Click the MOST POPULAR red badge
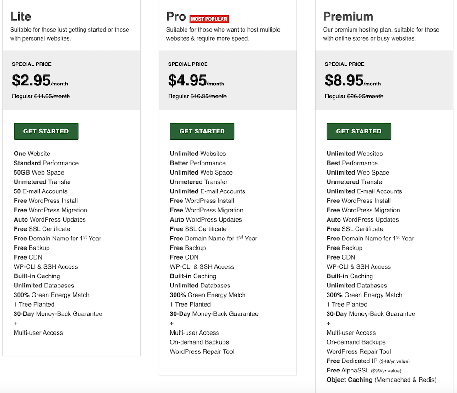The width and height of the screenshot is (457, 393). pos(208,19)
